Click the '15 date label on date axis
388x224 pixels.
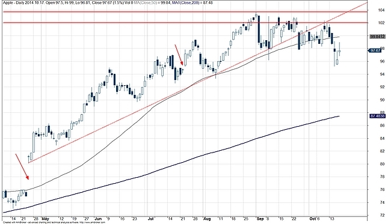coord(281,219)
